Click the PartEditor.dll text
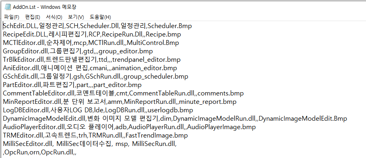Image resolution: width=366 pixels, height=158 pixels. click(22, 85)
